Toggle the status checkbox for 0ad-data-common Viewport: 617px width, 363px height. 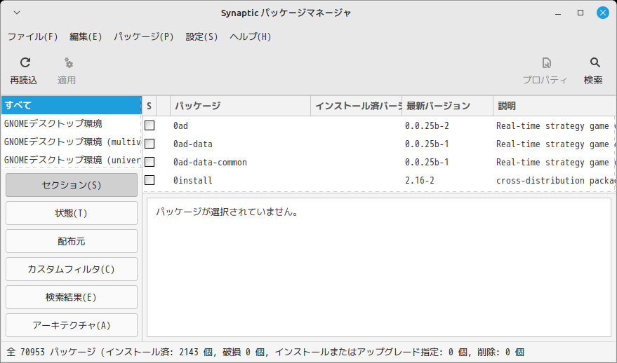click(x=150, y=162)
